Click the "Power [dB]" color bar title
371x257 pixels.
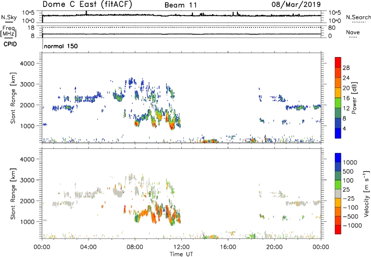(354, 98)
